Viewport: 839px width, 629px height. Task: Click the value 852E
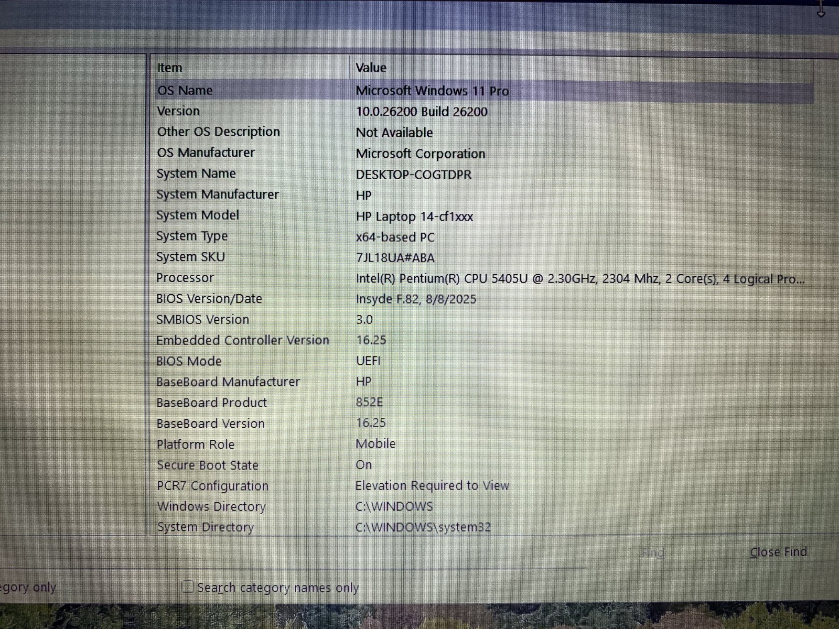coord(369,402)
